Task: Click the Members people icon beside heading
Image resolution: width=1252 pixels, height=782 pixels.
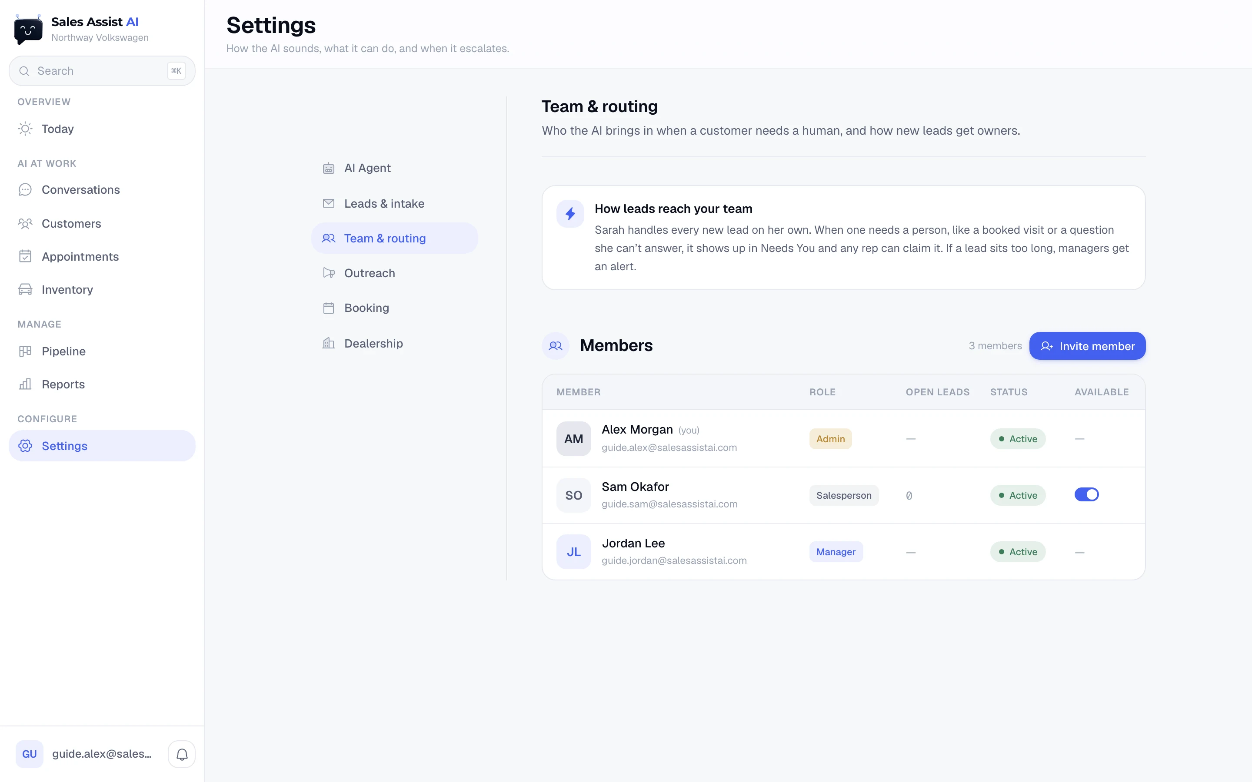Action: coord(556,345)
